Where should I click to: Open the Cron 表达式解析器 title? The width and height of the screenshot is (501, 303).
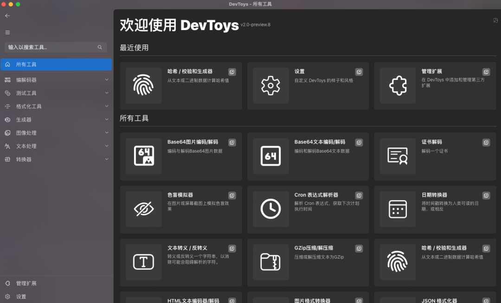coord(316,195)
